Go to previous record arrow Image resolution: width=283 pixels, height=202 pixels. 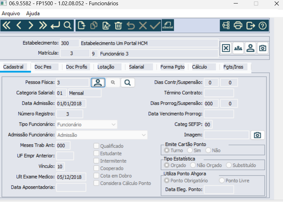click(19, 25)
